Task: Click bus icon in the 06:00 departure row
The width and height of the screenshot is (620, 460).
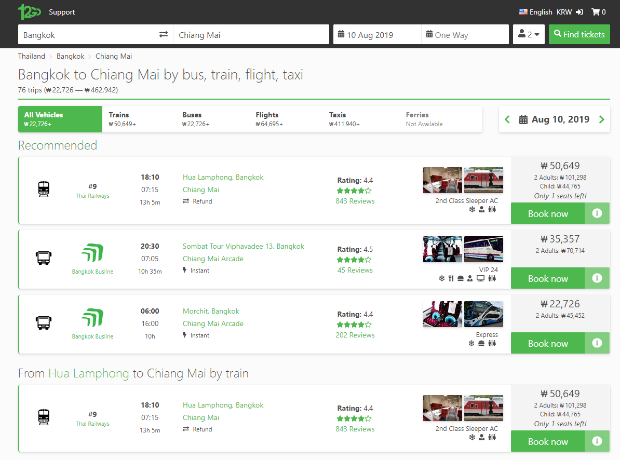Action: tap(44, 323)
